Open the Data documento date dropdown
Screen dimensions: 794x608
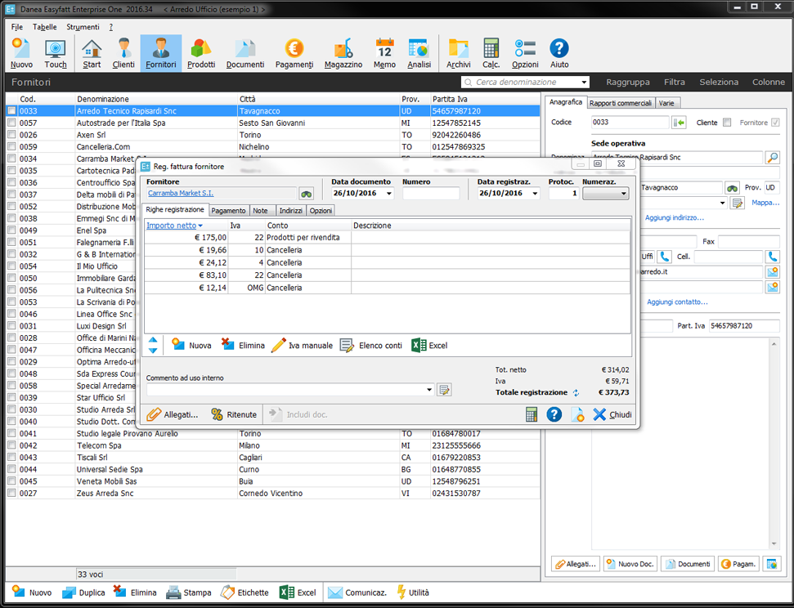pyautogui.click(x=389, y=194)
